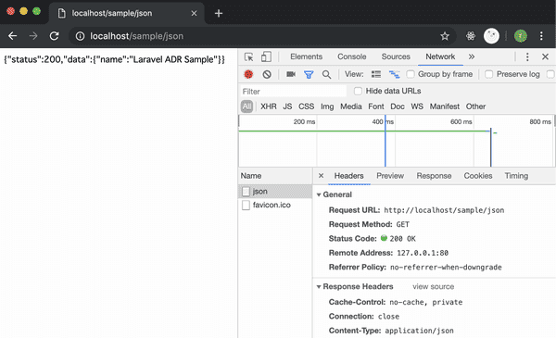Image resolution: width=556 pixels, height=338 pixels.
Task: Go back to previous page
Action: (12, 36)
